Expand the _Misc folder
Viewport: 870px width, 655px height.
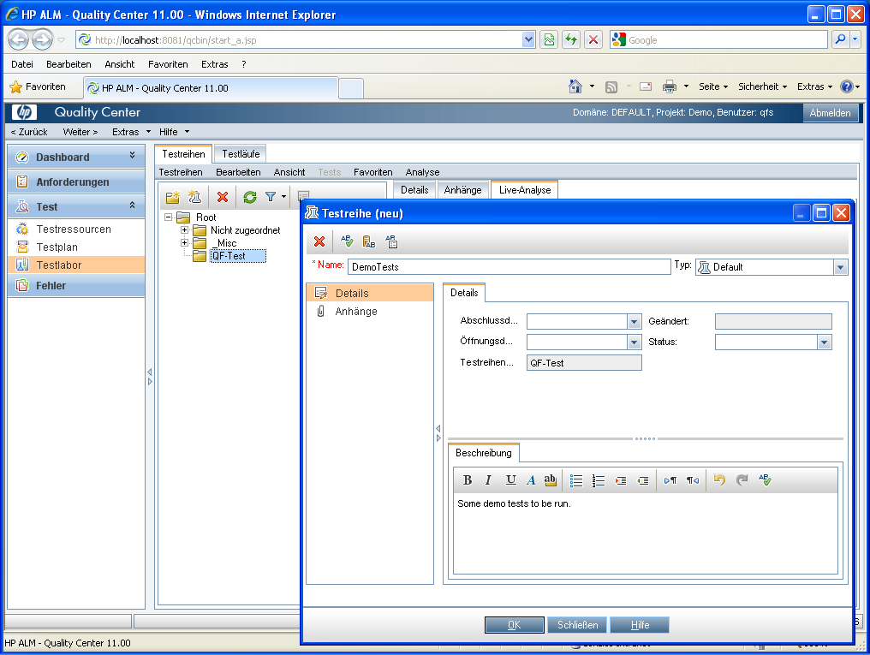185,243
